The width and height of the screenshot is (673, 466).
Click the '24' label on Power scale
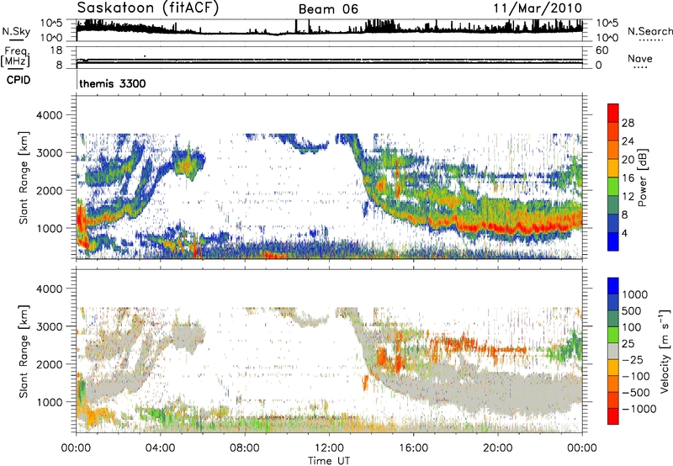click(628, 141)
